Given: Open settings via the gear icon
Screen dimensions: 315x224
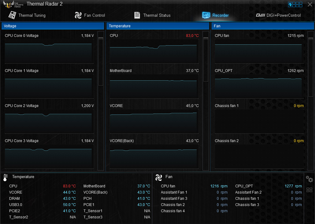Looking at the screenshot, I should [x=309, y=179].
